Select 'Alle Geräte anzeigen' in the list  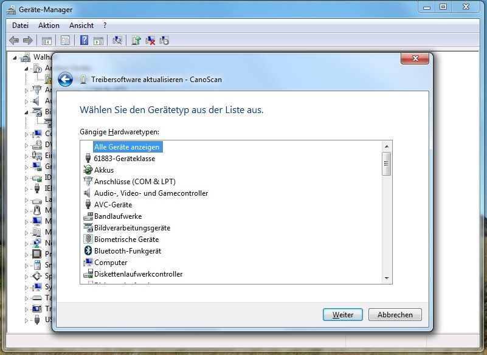tap(126, 147)
